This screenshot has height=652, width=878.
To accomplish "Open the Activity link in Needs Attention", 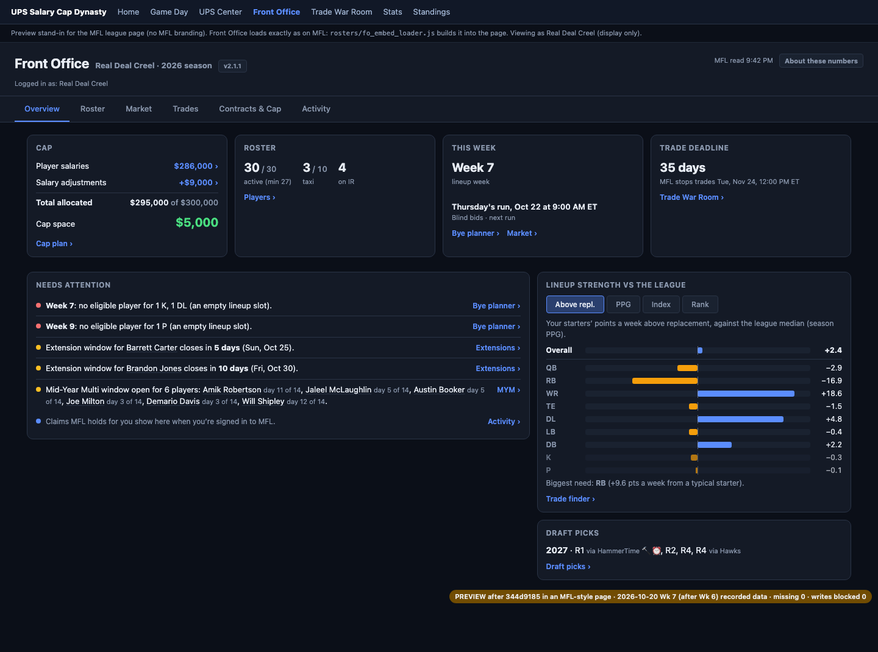I will (x=504, y=422).
